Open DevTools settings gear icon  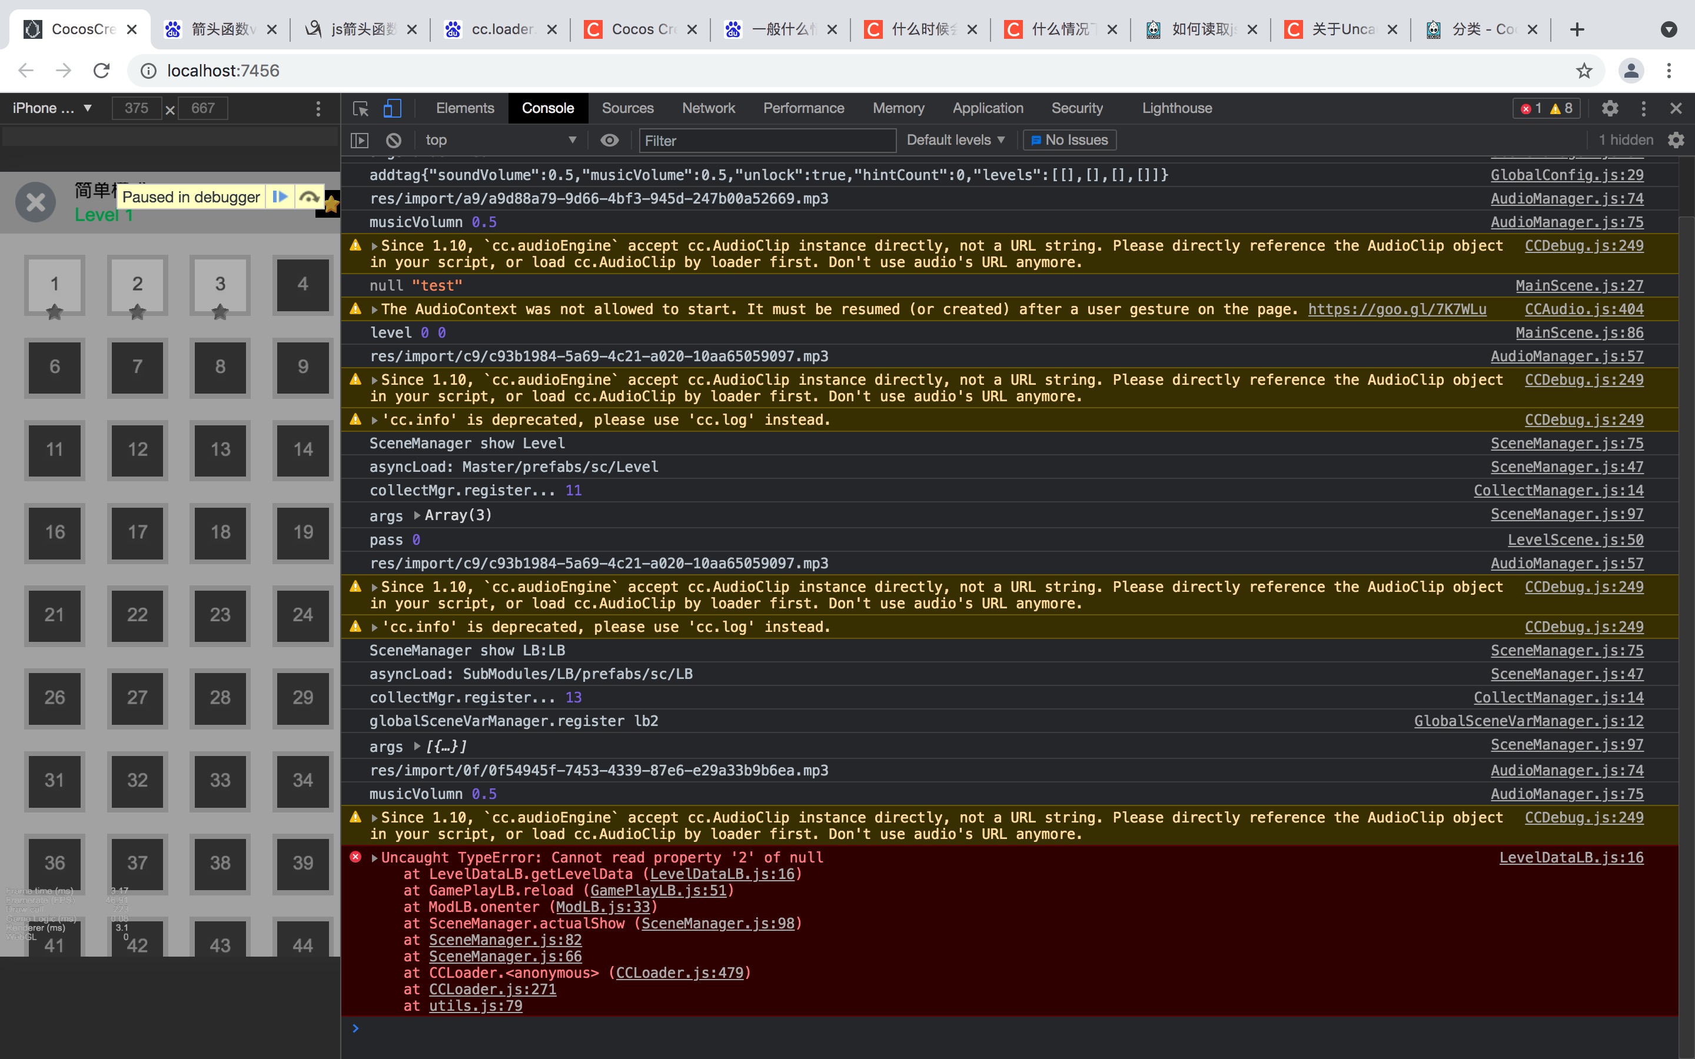1610,109
